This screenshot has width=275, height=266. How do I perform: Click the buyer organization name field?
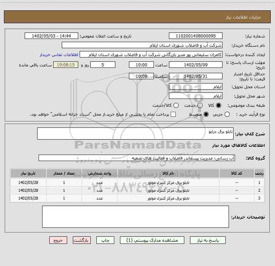[142, 45]
